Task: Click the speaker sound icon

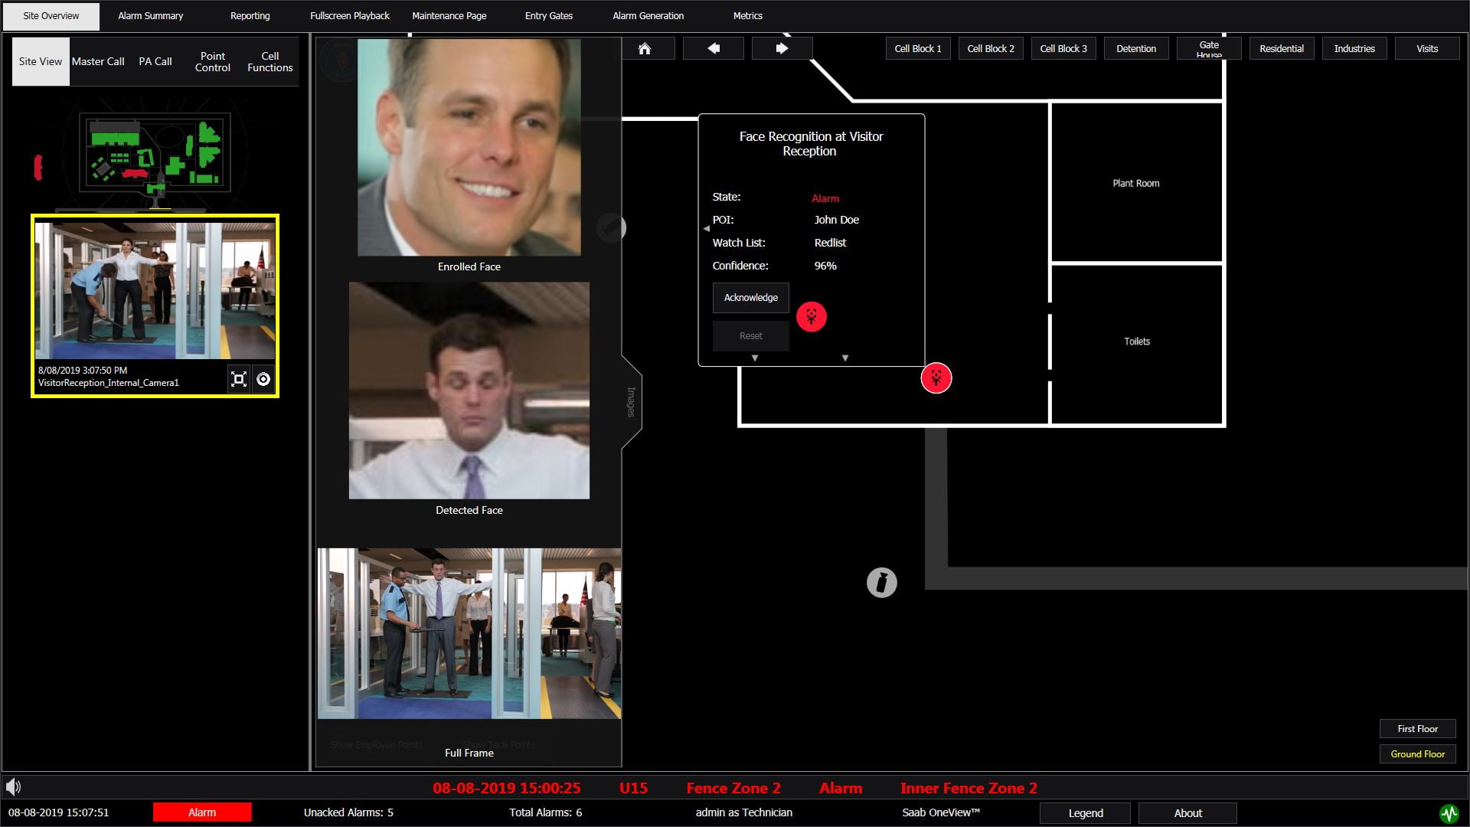Action: pos(14,787)
